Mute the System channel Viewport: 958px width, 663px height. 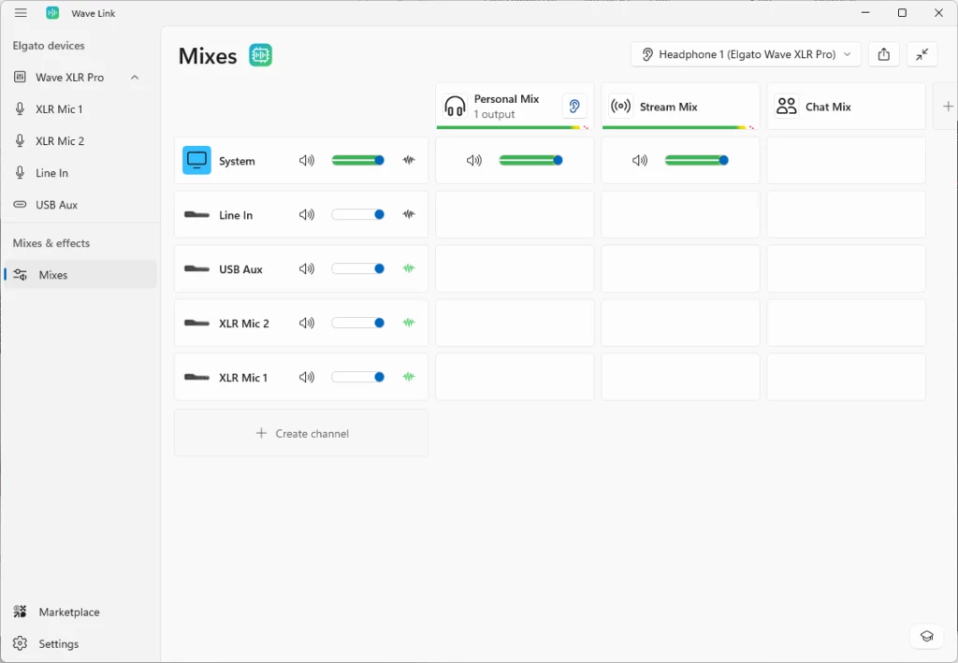pyautogui.click(x=307, y=161)
